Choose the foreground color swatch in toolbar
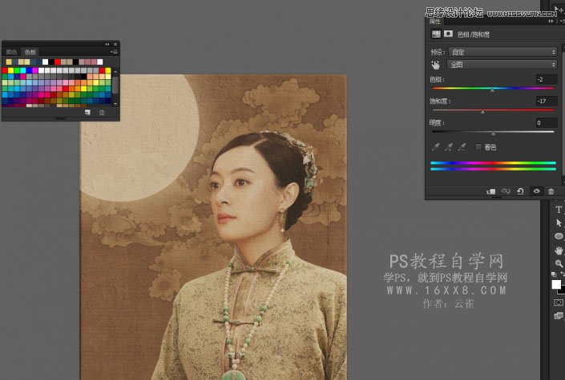The image size is (565, 380). 556,285
